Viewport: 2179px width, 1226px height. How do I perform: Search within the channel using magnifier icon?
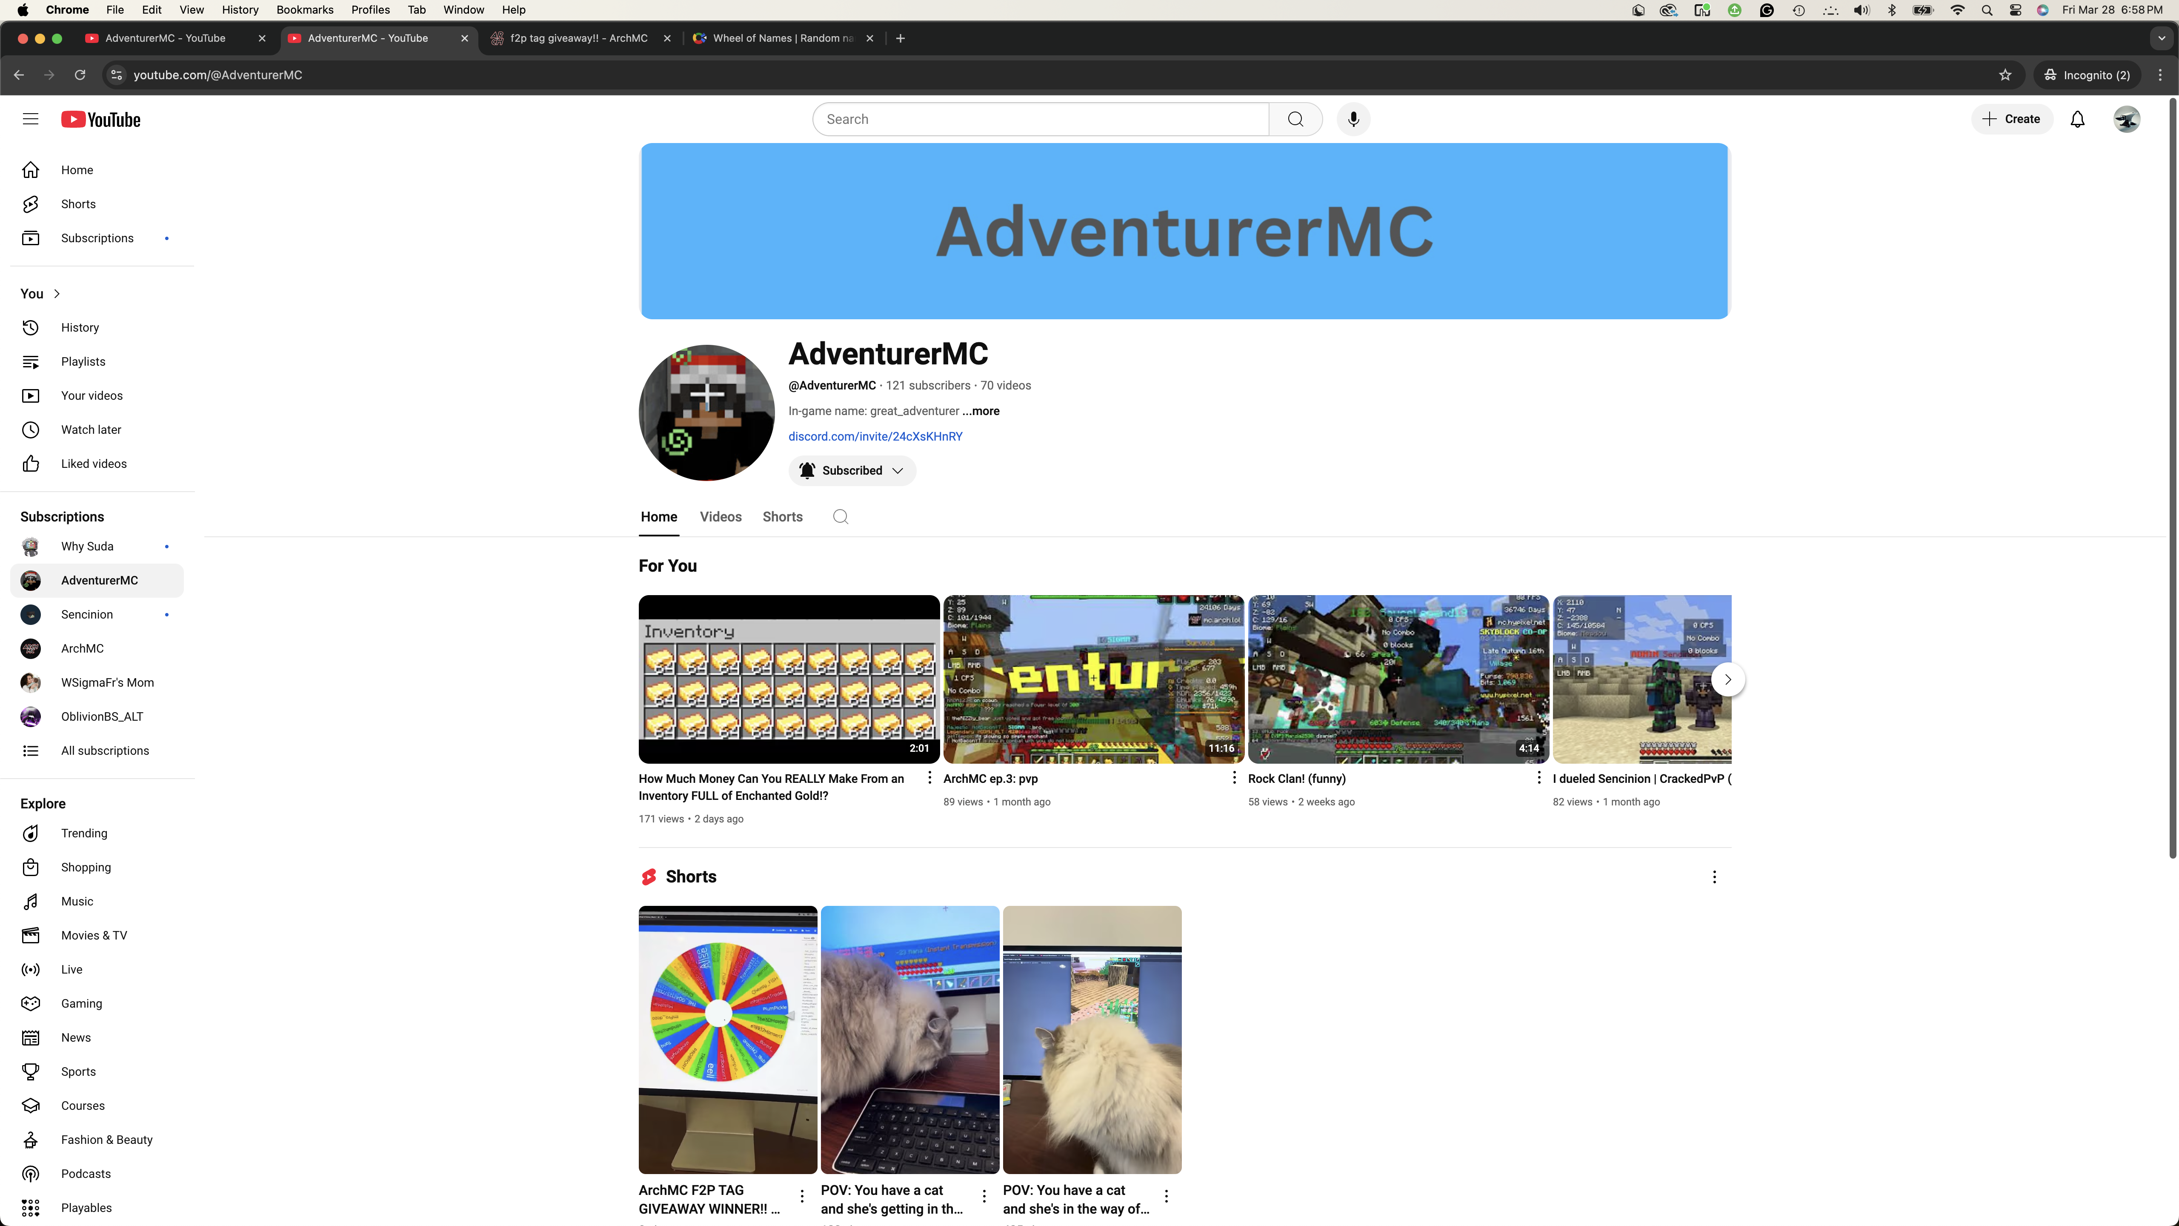(840, 517)
